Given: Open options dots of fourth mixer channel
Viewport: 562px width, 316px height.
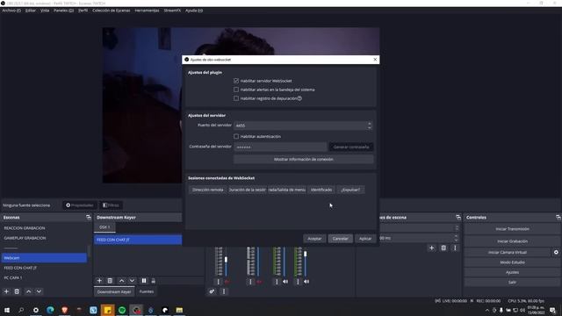Looking at the screenshot, I should click(298, 282).
